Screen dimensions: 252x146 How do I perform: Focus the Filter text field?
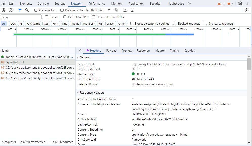coord(21,17)
